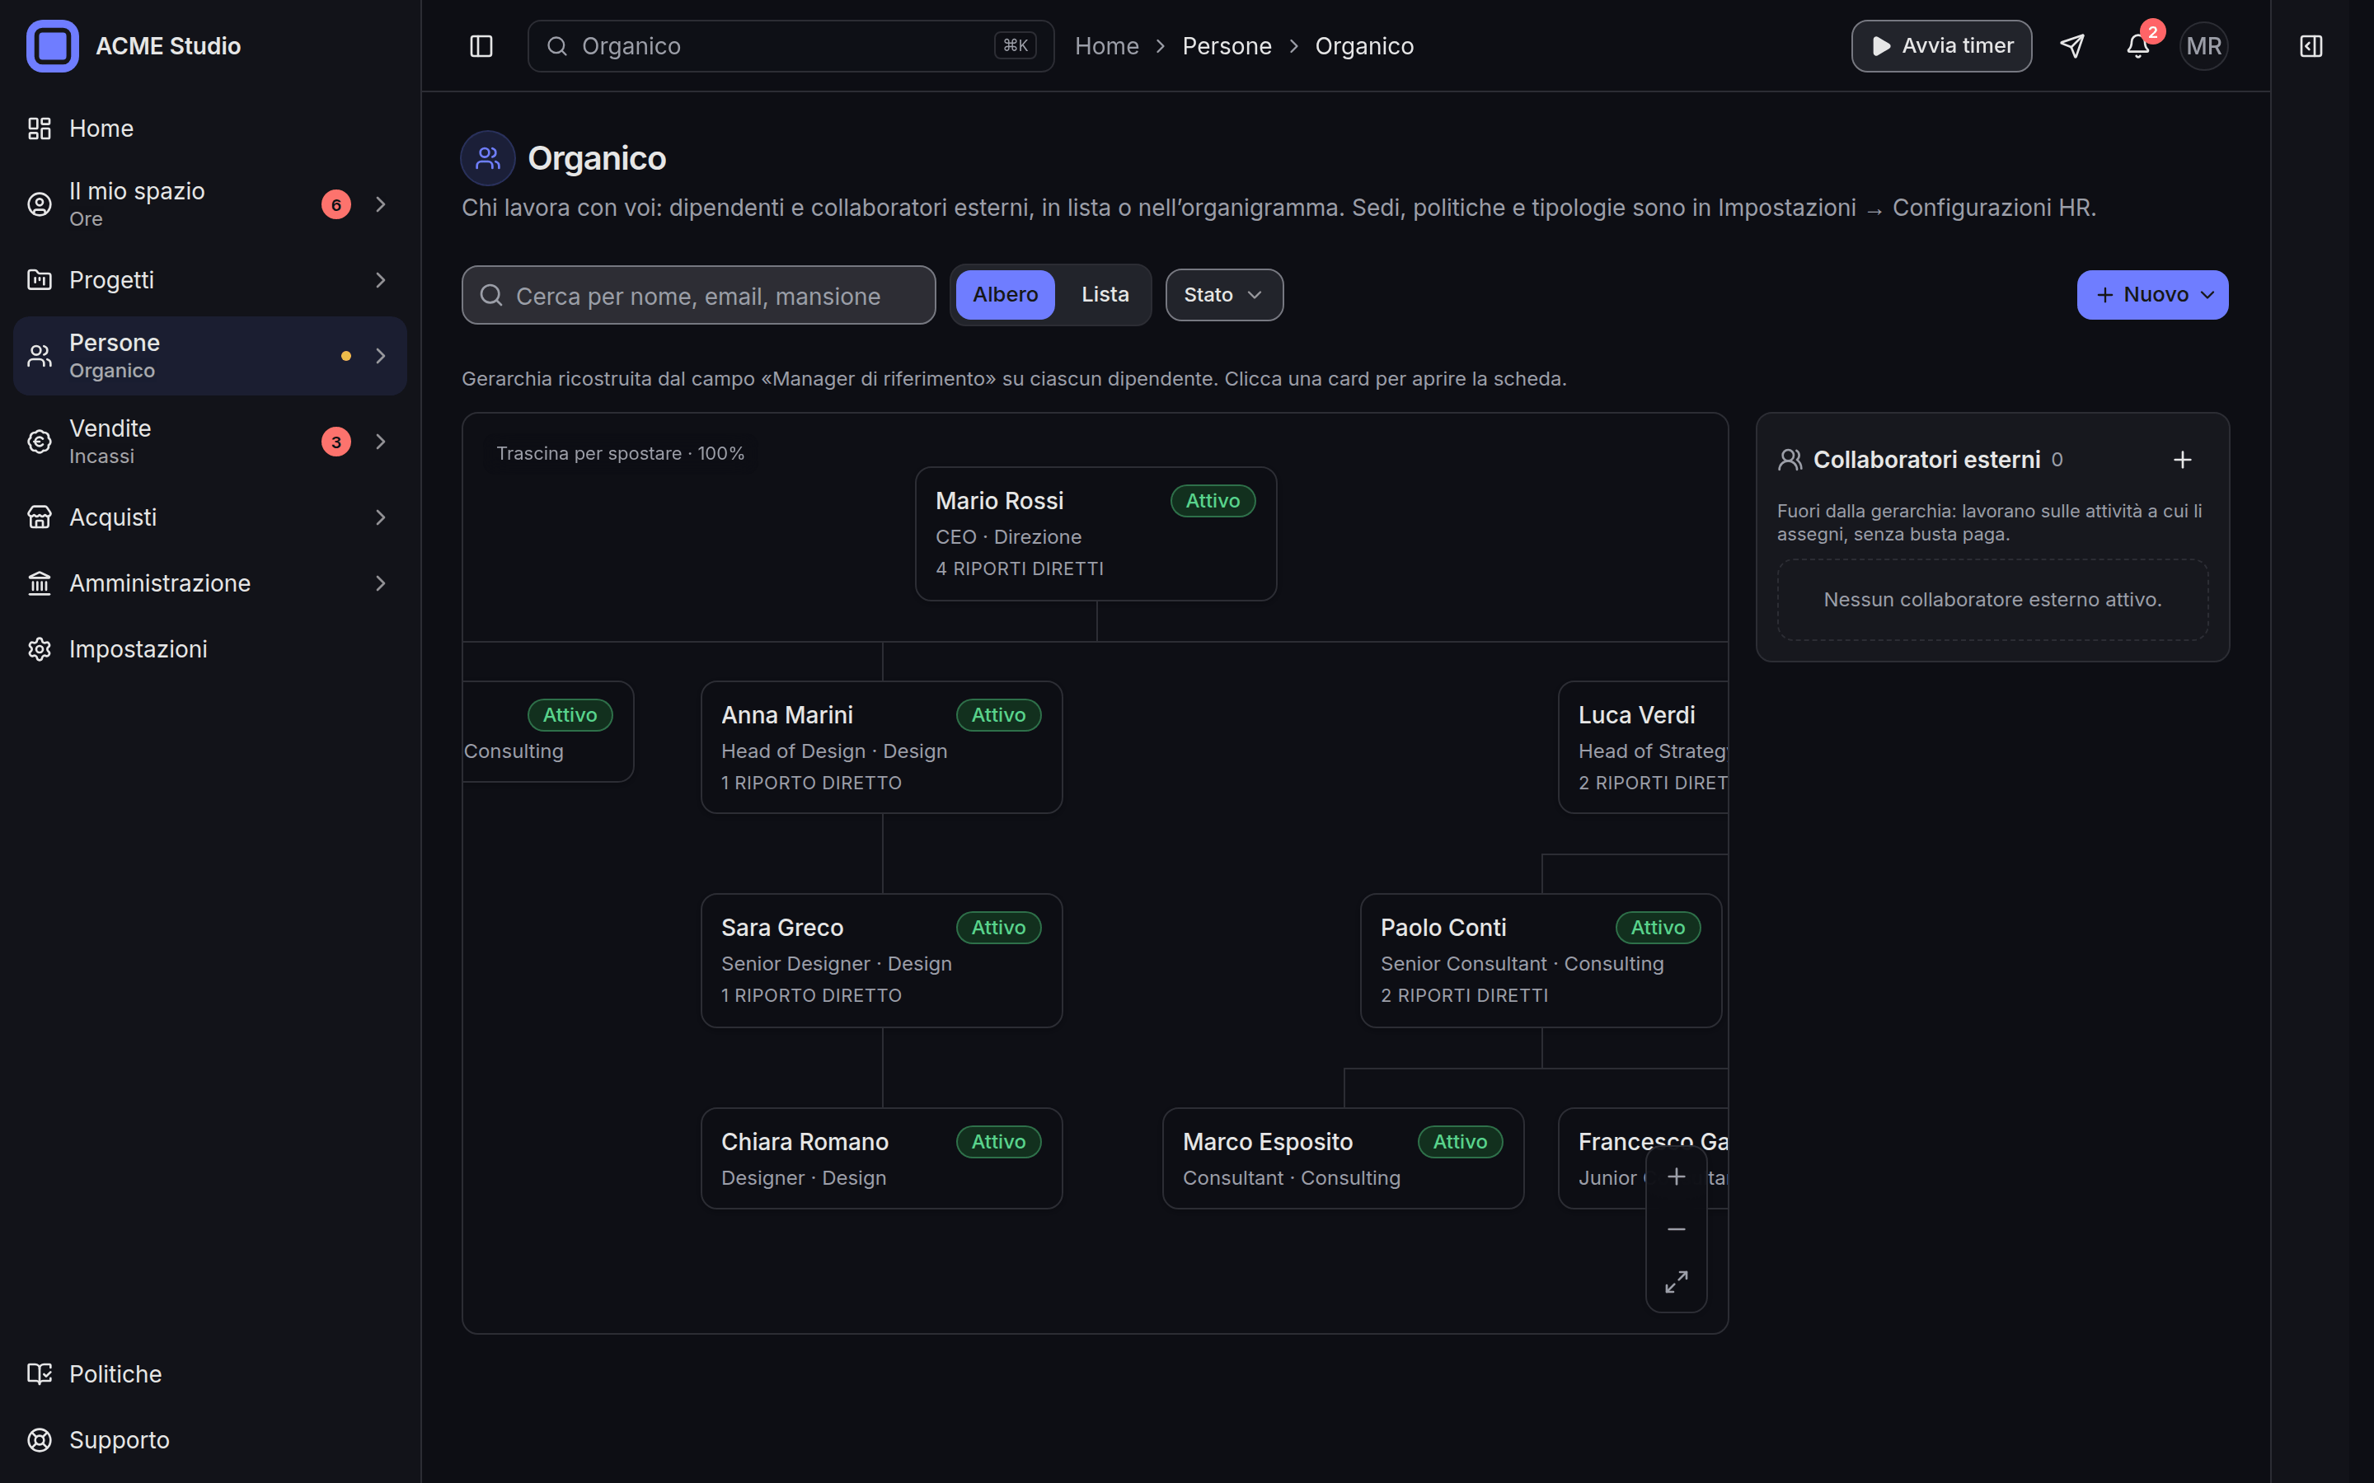Add external collaborator with plus icon
The height and width of the screenshot is (1483, 2374).
(2182, 460)
